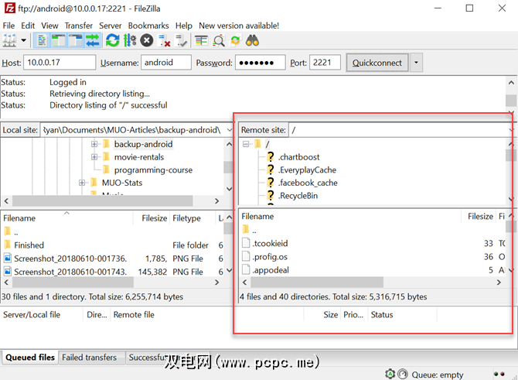The height and width of the screenshot is (380, 518).
Task: Search files recursively binoculars icon
Action: tap(252, 41)
